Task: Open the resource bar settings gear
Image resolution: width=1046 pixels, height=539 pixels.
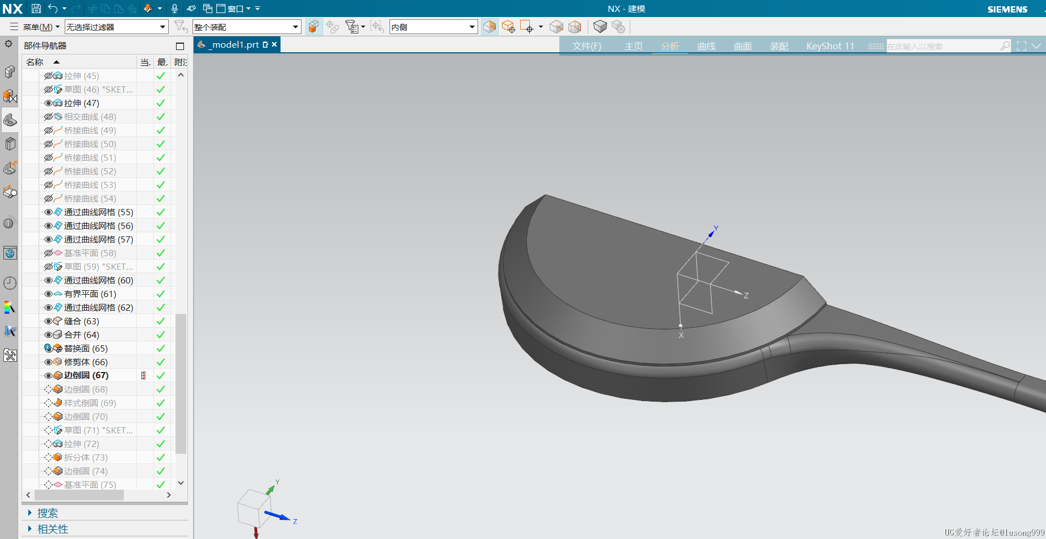Action: click(x=9, y=44)
